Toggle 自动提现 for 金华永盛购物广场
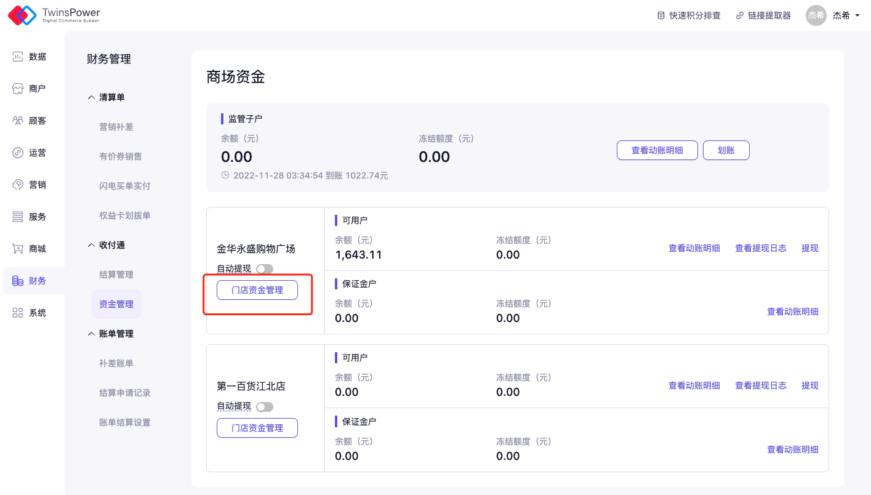871x495 pixels. coord(265,269)
